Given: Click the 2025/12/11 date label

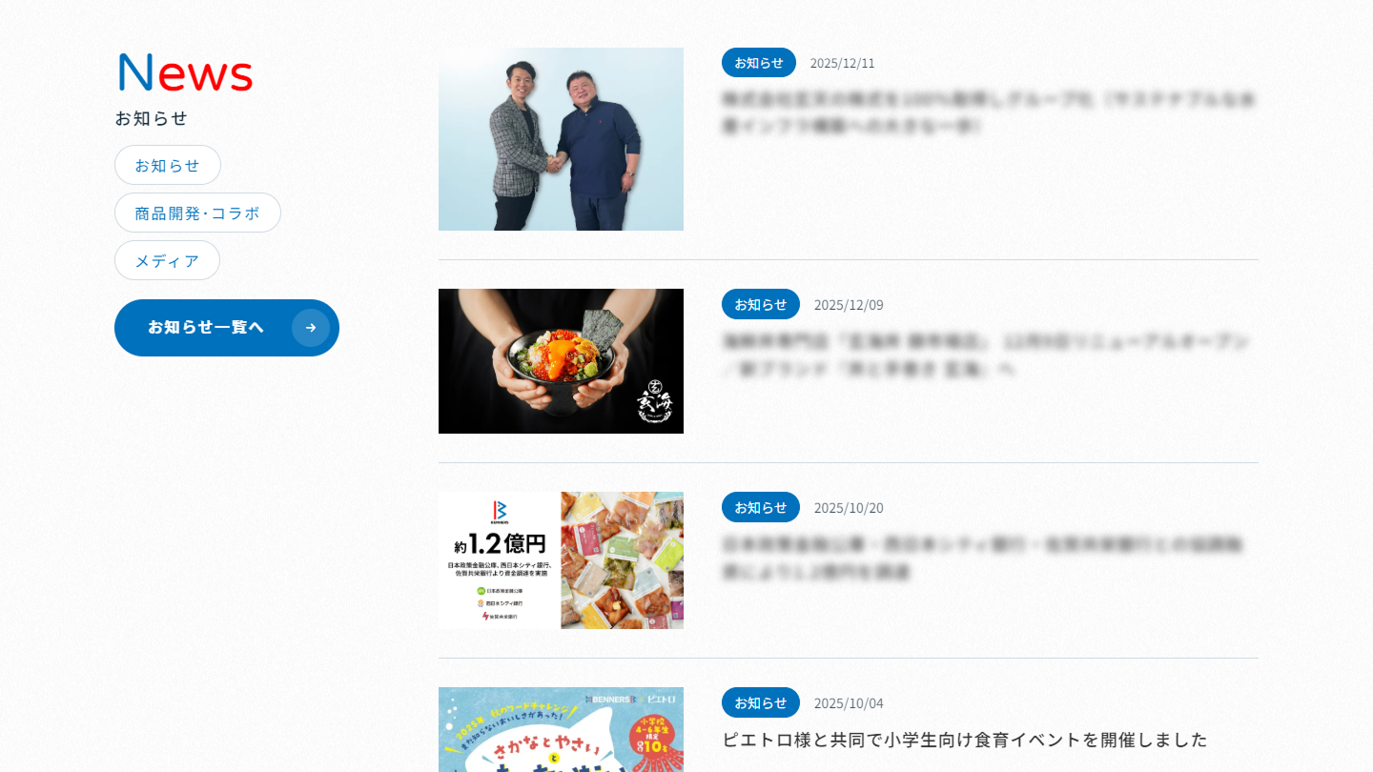Looking at the screenshot, I should point(842,63).
